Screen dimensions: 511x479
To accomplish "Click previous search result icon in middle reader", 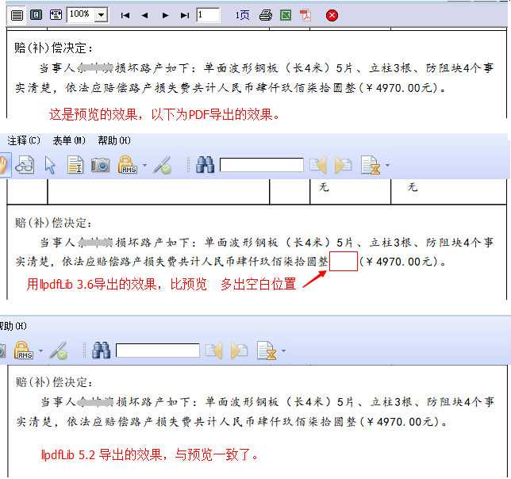I will click(318, 165).
